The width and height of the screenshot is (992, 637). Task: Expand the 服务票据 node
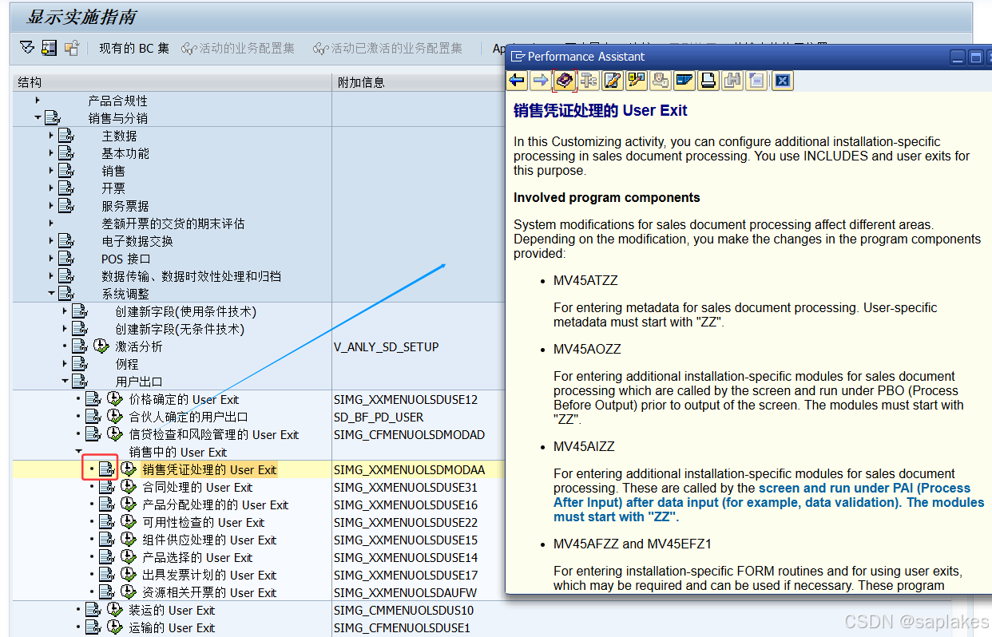[51, 206]
